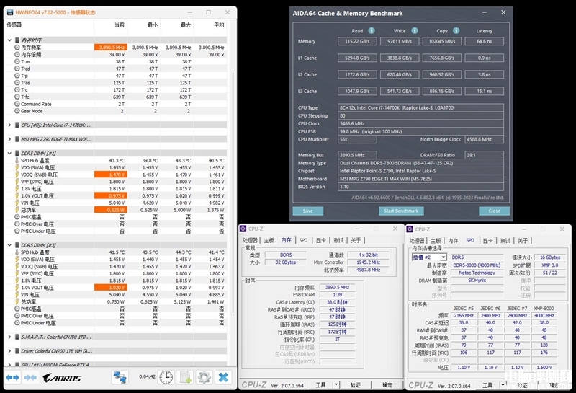This screenshot has height=393, width=576.
Task: Open the 工具 dropdown arrow in left CPU-Z
Action: tap(336, 385)
